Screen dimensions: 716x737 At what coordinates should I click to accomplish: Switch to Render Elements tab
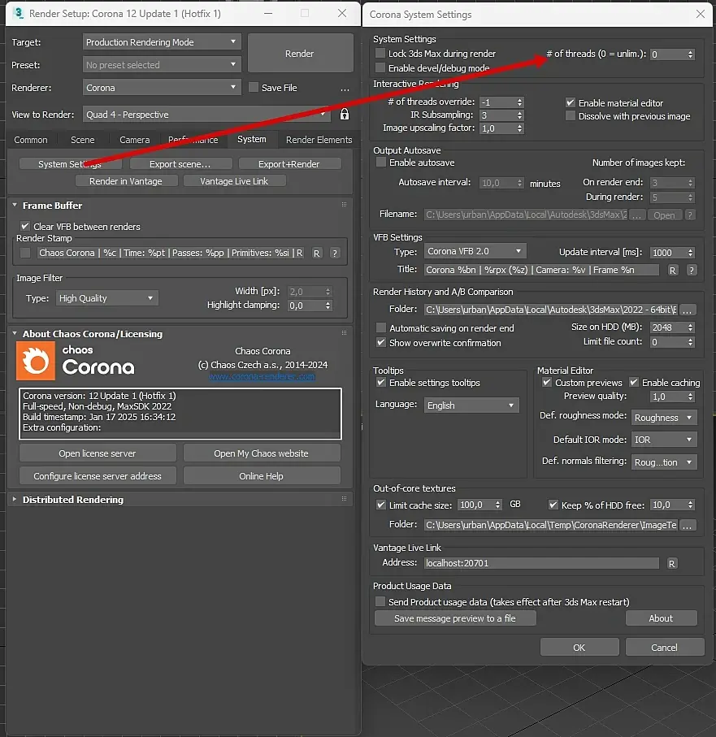coord(319,140)
